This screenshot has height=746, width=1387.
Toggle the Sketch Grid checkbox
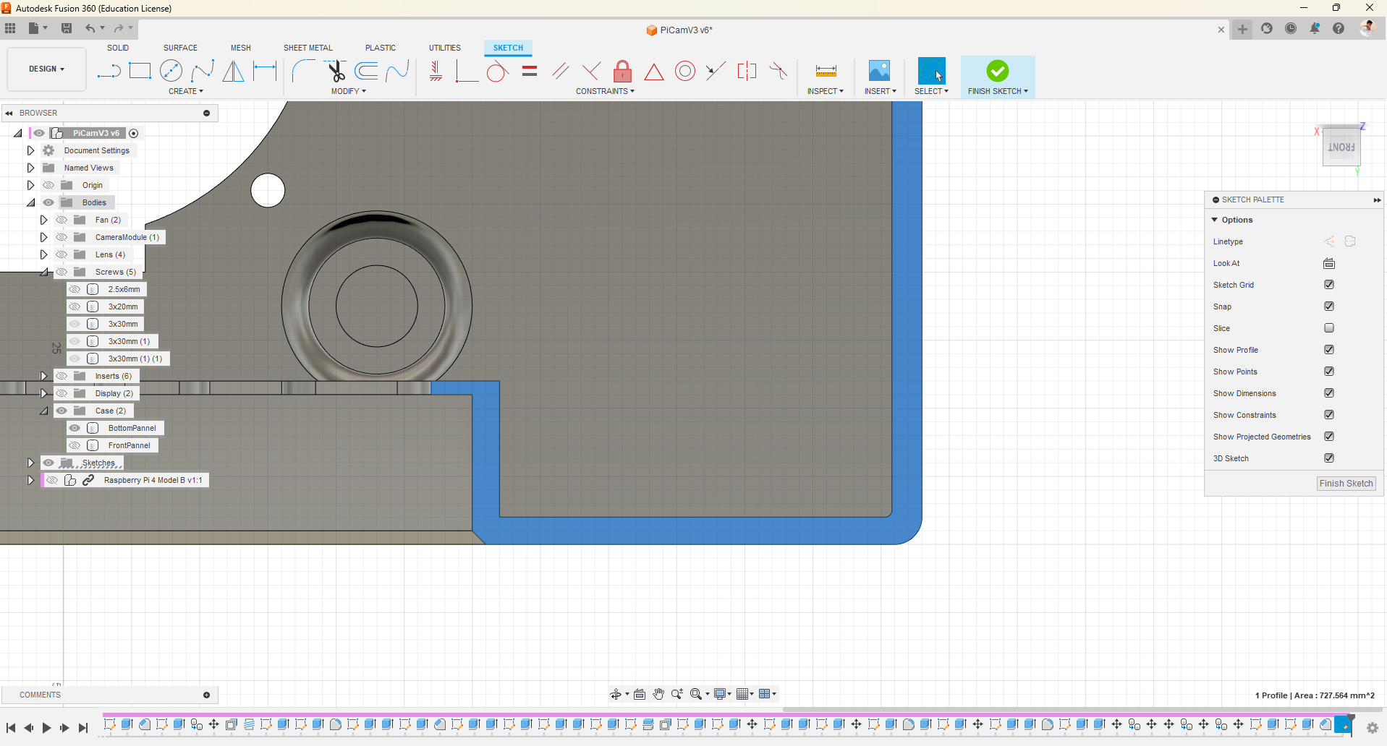point(1329,285)
